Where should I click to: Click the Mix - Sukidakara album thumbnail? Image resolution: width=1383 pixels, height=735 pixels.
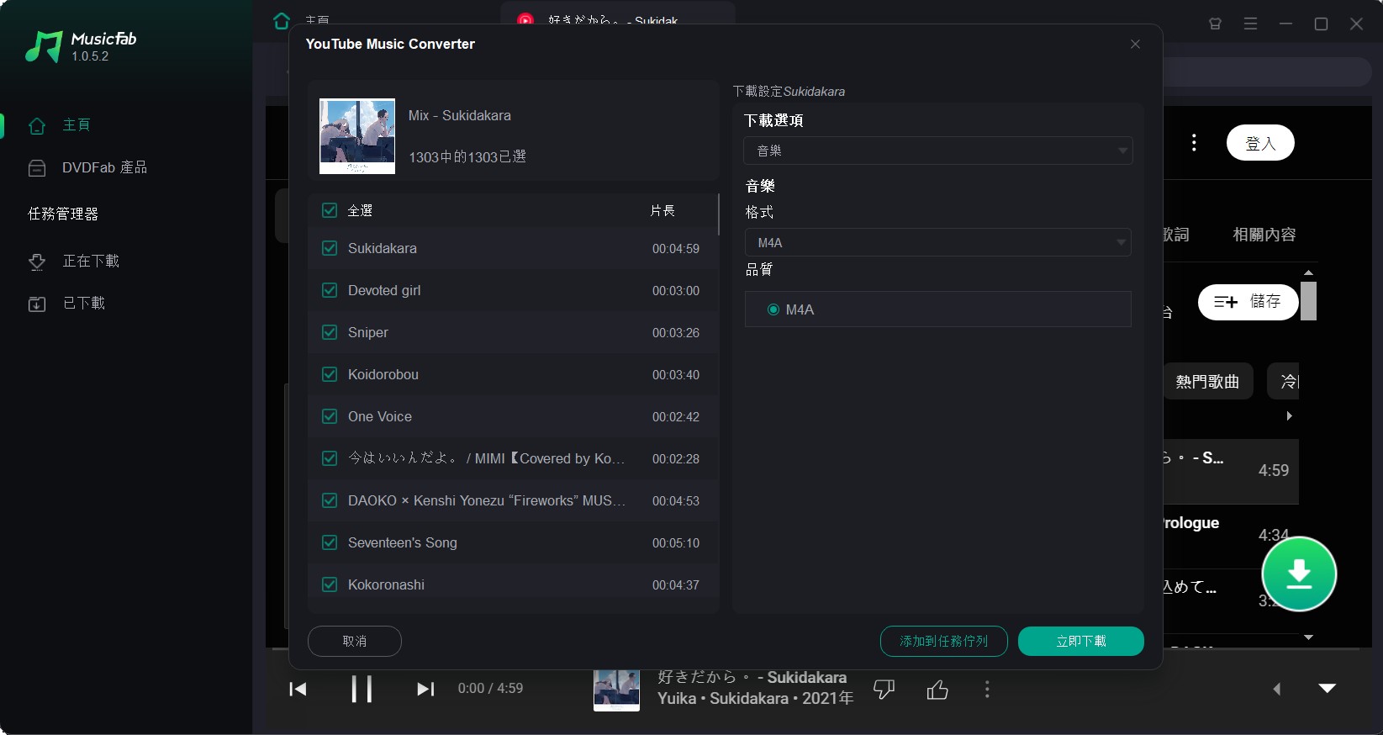[357, 136]
